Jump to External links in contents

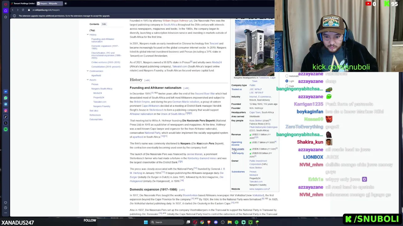coord(96,119)
